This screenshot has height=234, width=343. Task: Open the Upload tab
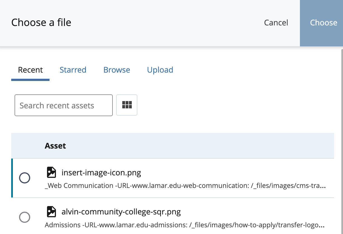click(x=160, y=70)
